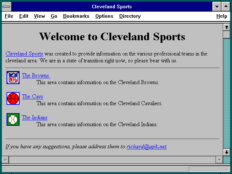
Task: Open the Edit menu
Action: (x=24, y=16)
